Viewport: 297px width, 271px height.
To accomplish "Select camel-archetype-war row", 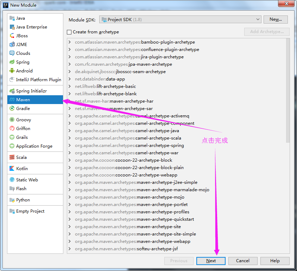I will click(176, 153).
